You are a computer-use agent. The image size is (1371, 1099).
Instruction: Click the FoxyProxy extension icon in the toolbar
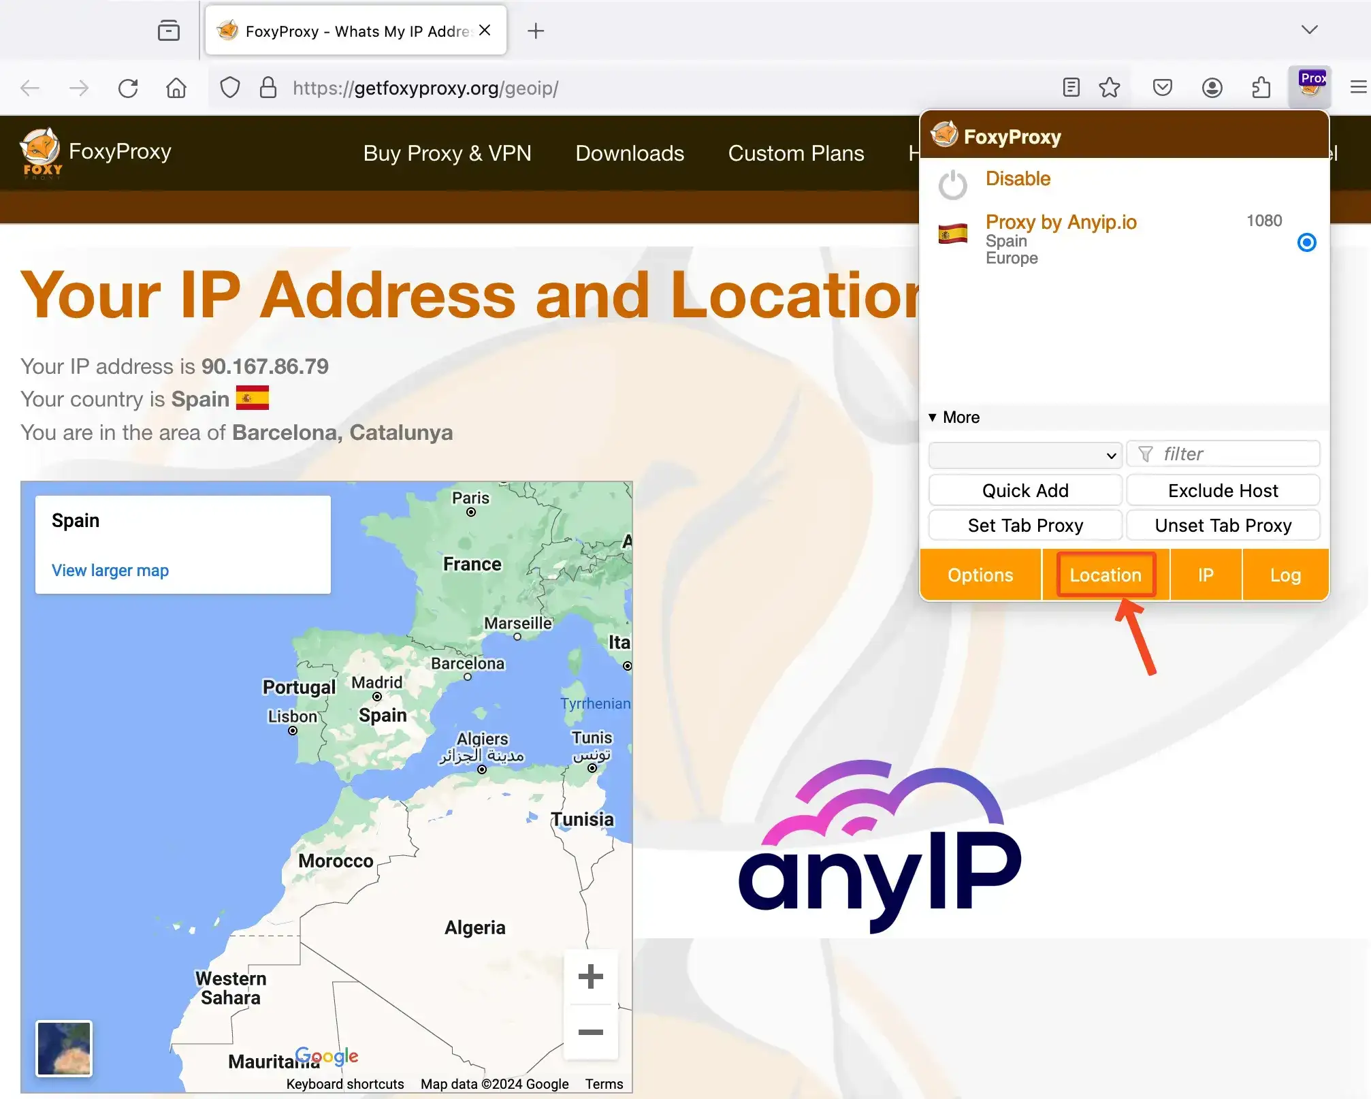tap(1310, 87)
